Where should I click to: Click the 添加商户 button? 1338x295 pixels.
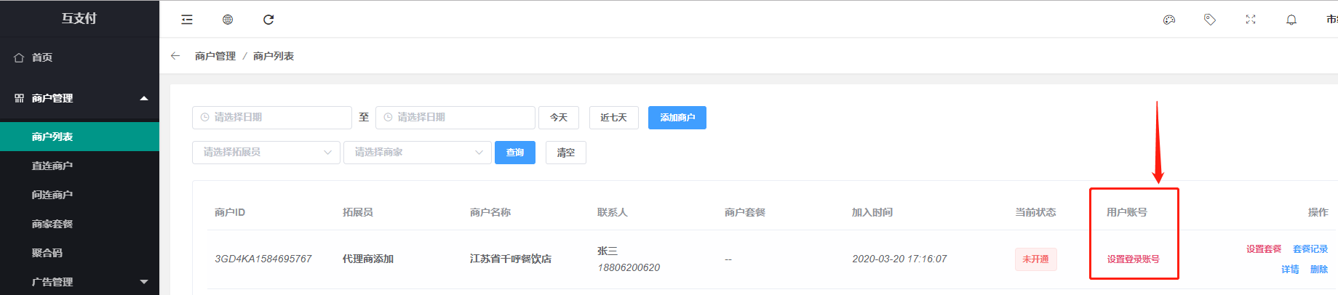tap(677, 118)
